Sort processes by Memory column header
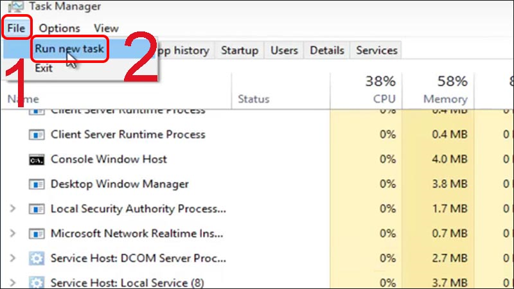The height and width of the screenshot is (289, 514). 445,90
